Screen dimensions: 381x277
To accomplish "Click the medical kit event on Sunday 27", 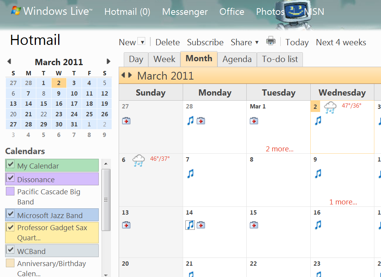I will [126, 121].
